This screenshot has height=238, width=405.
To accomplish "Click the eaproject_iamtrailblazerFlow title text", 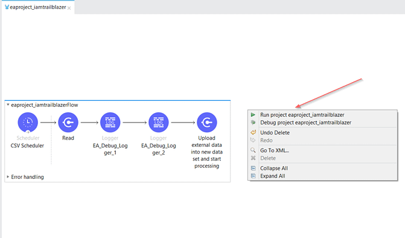I will pyautogui.click(x=45, y=105).
